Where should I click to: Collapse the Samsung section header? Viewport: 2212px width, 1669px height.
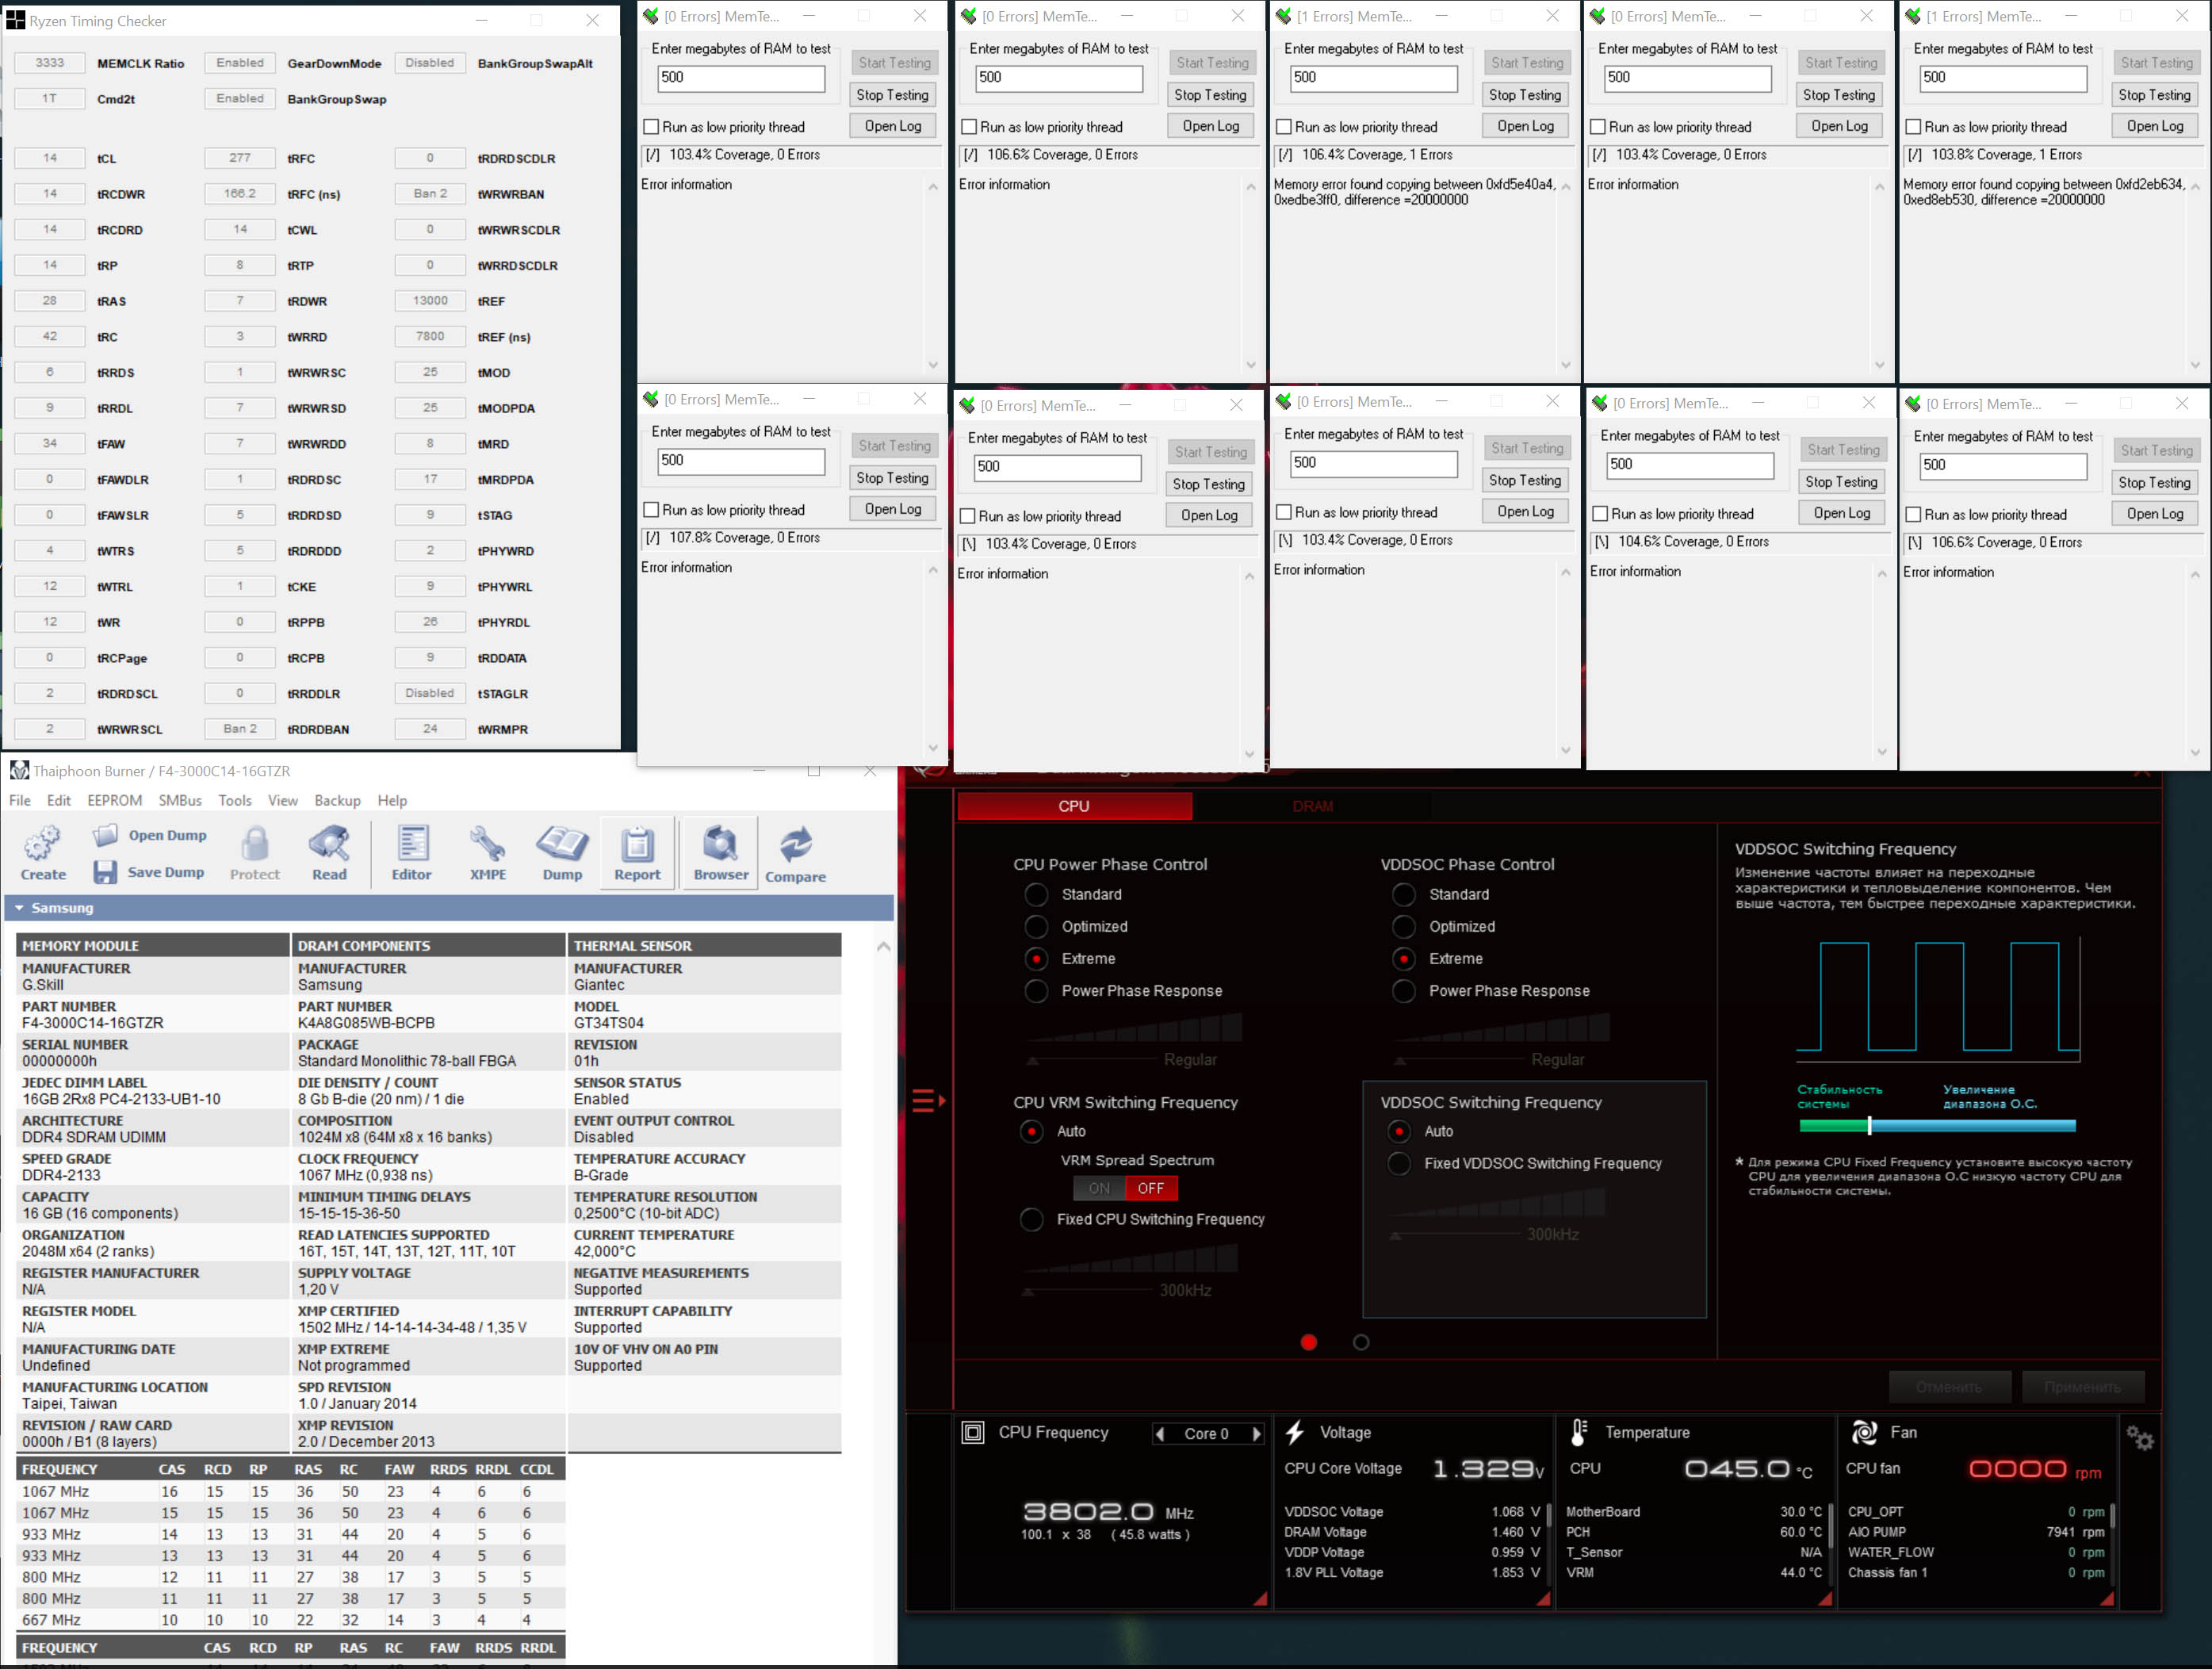19,908
